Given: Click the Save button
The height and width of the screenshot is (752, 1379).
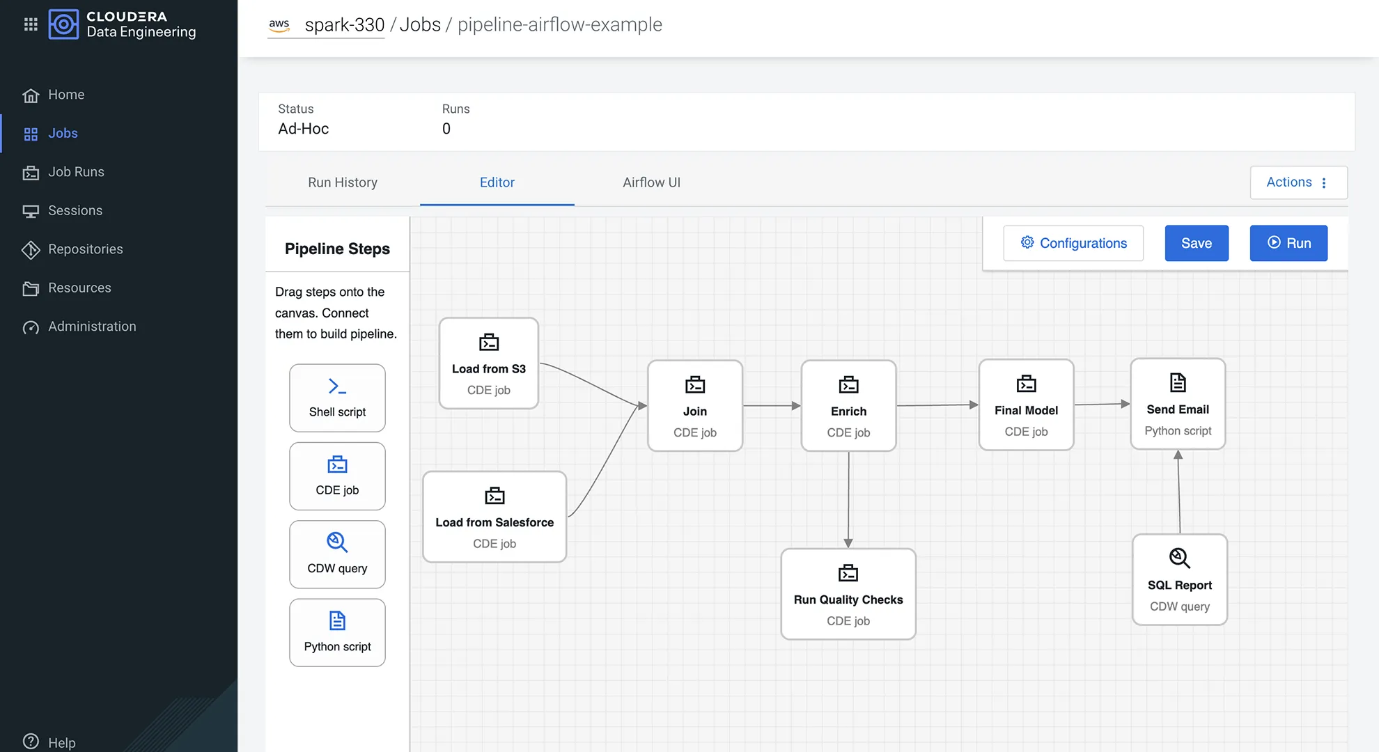Looking at the screenshot, I should tap(1196, 243).
